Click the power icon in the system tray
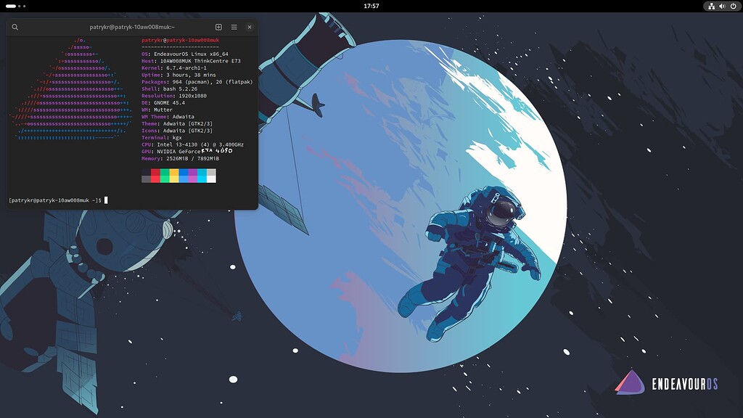This screenshot has width=743, height=418. pyautogui.click(x=733, y=7)
